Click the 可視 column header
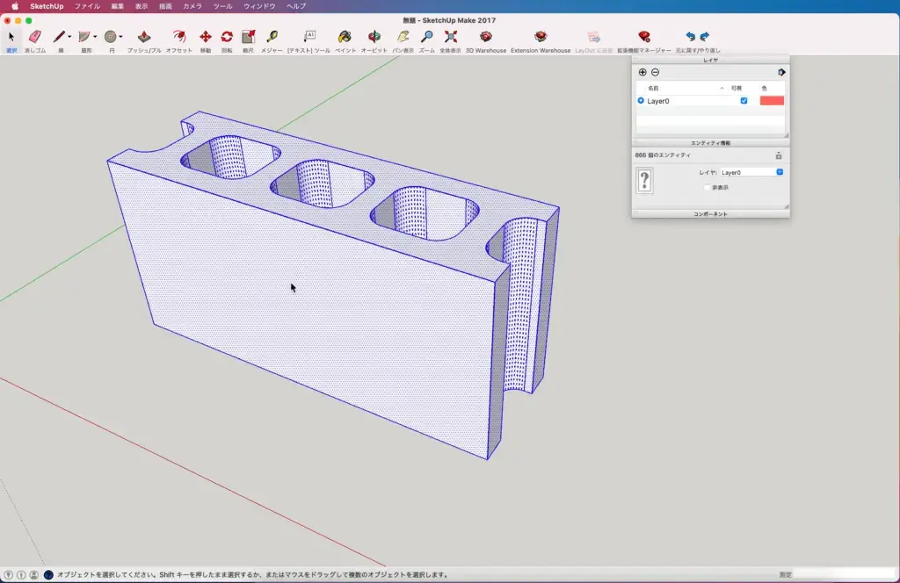This screenshot has height=583, width=900. tap(737, 89)
